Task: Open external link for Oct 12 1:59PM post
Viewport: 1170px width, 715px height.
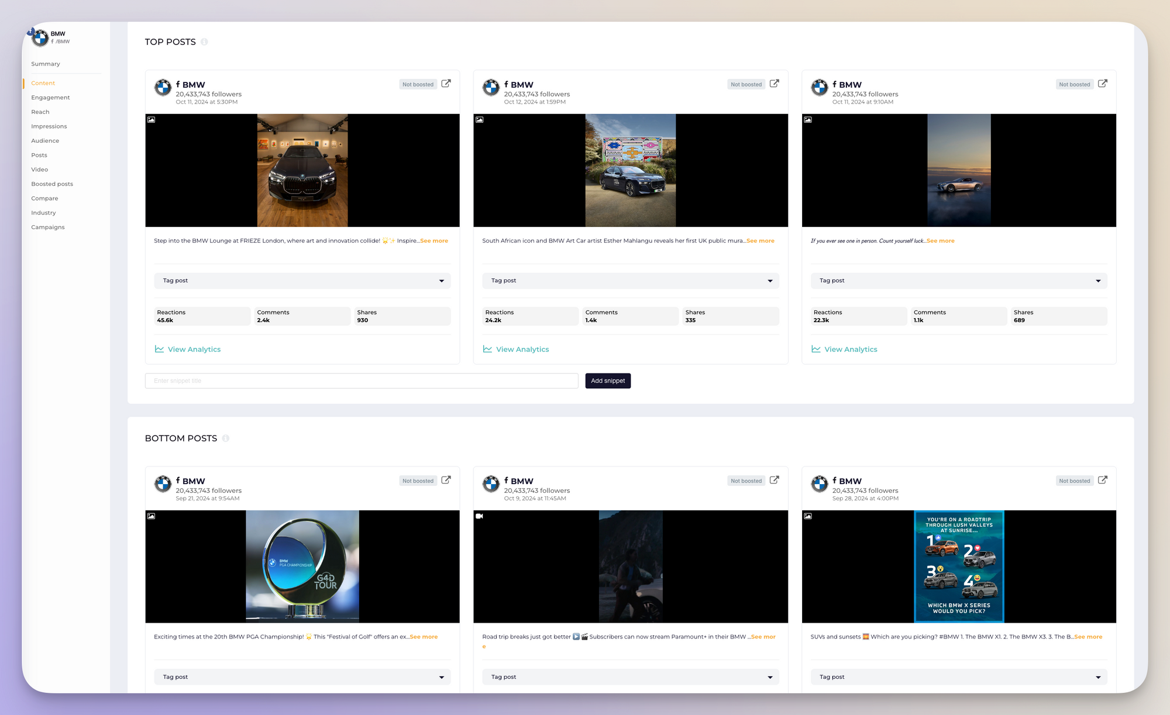Action: (x=774, y=84)
